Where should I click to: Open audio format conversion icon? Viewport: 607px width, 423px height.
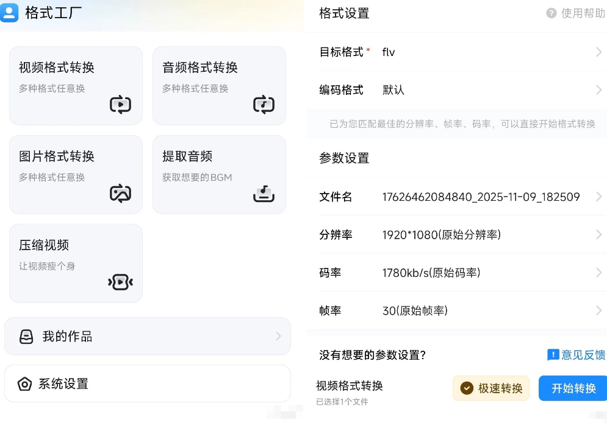click(264, 105)
